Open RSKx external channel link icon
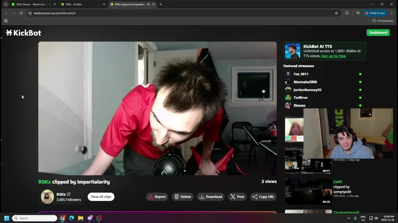This screenshot has width=398, height=223. [x=69, y=194]
